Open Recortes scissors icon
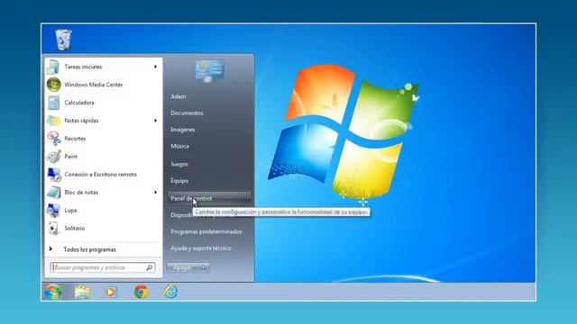 point(54,139)
